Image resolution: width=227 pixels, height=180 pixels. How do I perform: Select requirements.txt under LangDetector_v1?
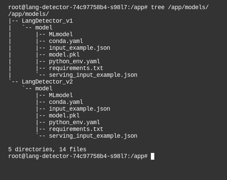pyautogui.click(x=76, y=68)
